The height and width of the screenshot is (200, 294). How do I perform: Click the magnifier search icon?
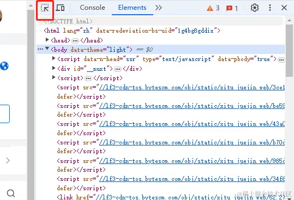point(11,193)
